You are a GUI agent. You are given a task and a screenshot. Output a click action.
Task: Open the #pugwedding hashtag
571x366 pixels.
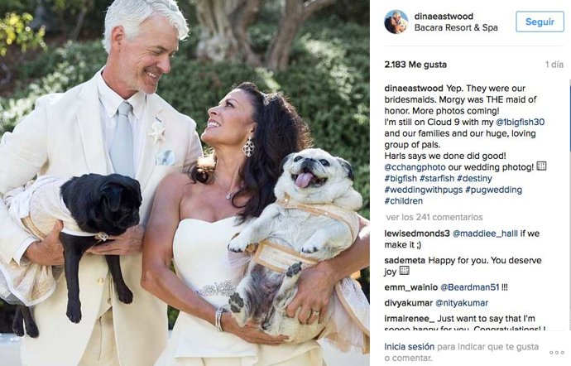click(494, 190)
